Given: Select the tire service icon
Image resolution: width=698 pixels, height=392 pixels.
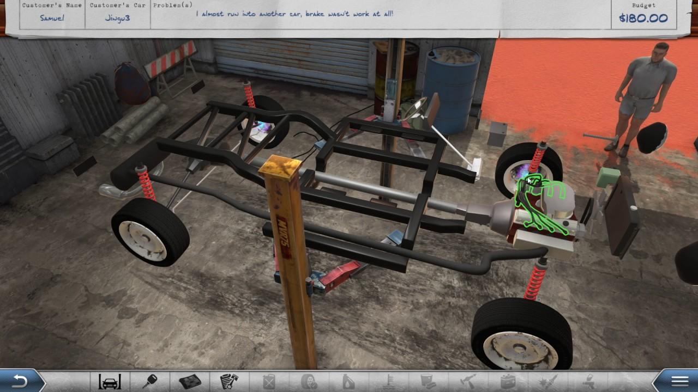Looking at the screenshot, I should 309,381.
